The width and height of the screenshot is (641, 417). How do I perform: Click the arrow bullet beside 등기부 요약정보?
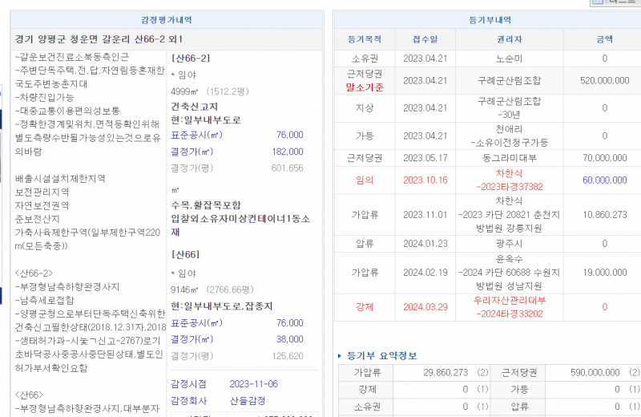[340, 355]
